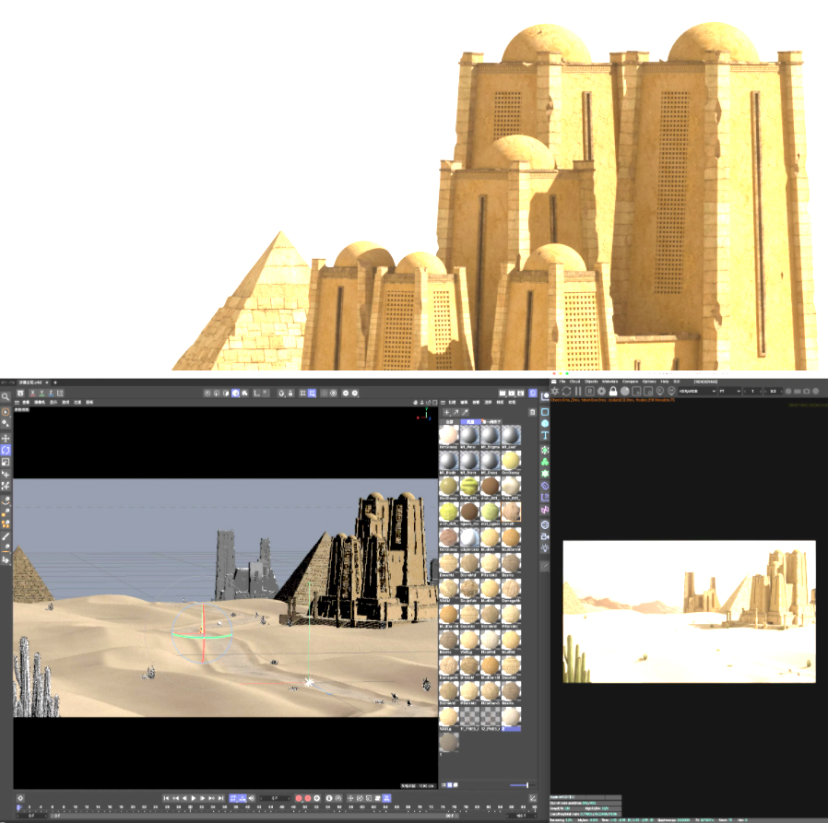This screenshot has width=828, height=823.
Task: Click the highlighted cube display mode icon
Action: click(235, 394)
